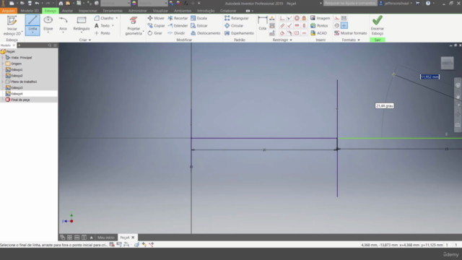Open appearance color wheel icon

click(134, 3)
